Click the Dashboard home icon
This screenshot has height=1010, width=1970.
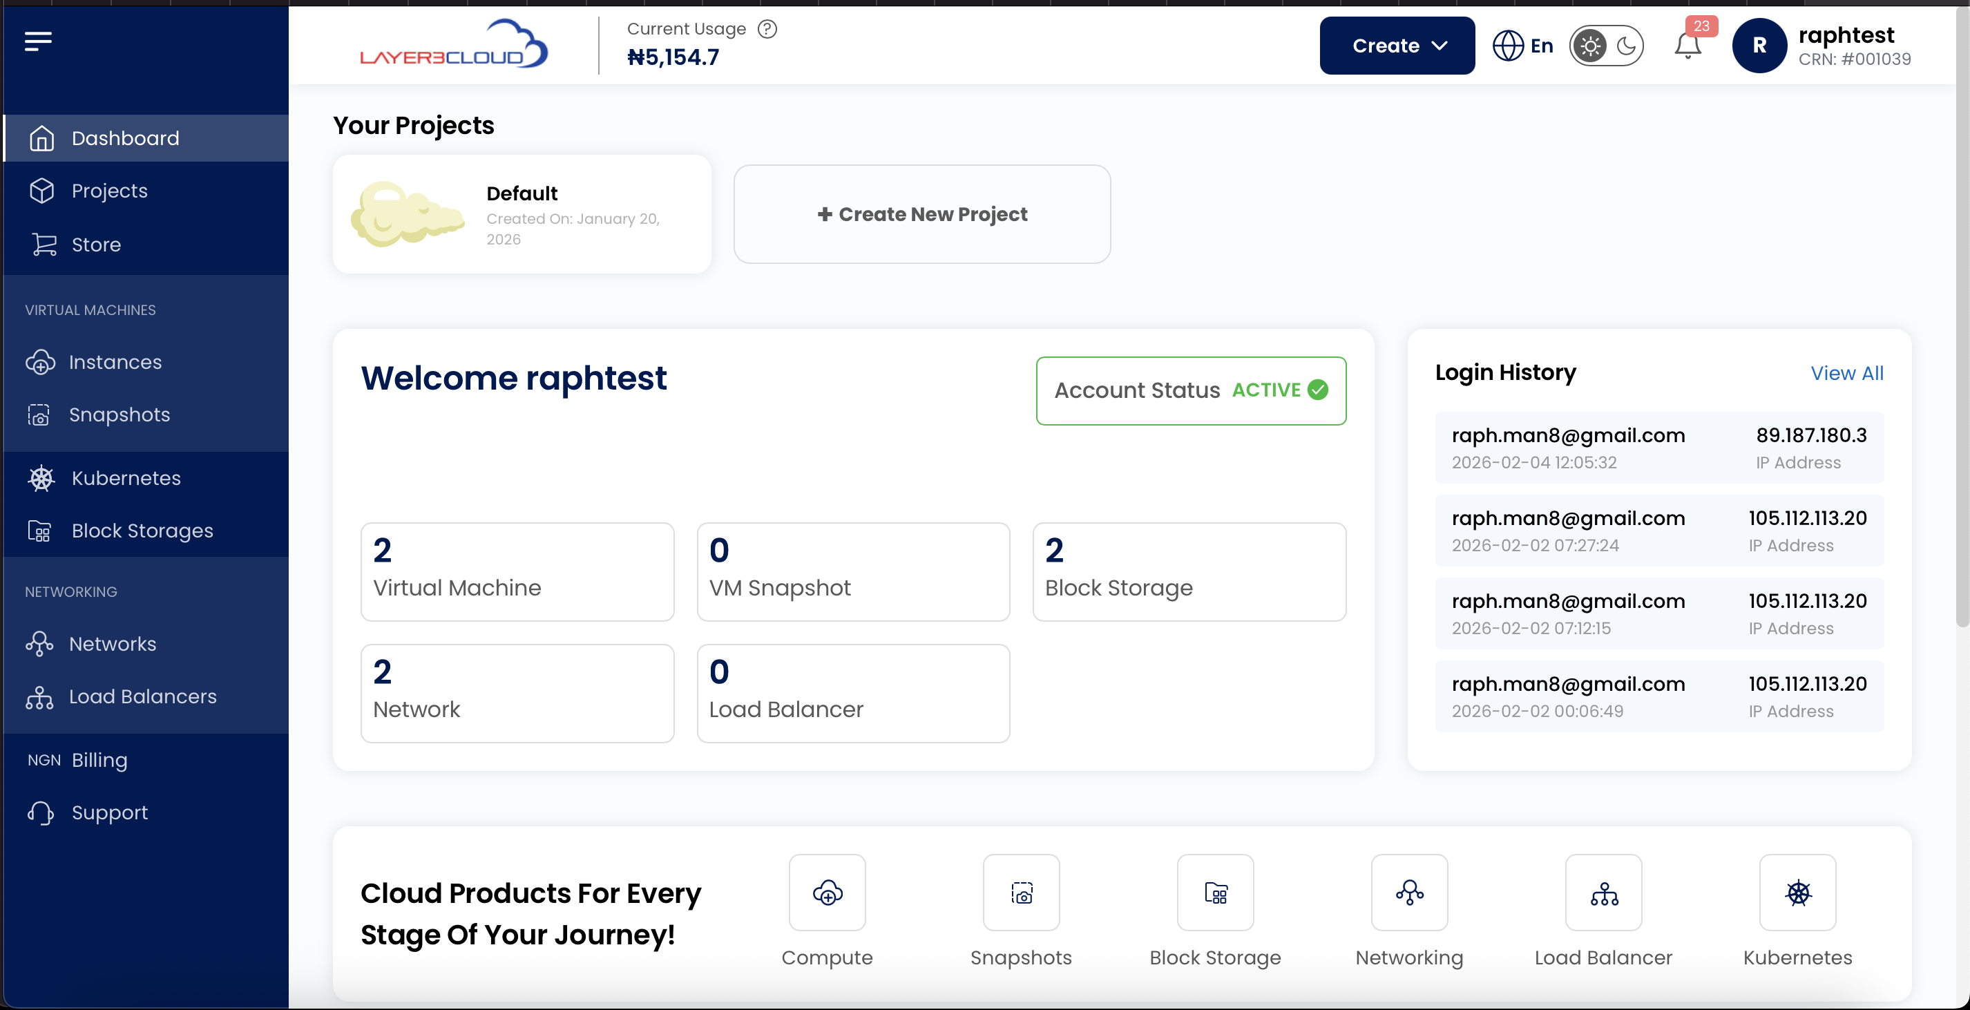click(41, 138)
